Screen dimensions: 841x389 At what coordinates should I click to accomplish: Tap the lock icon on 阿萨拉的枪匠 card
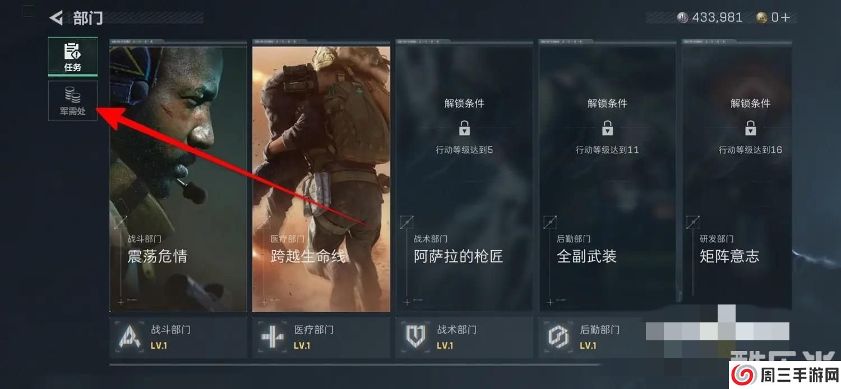(464, 128)
